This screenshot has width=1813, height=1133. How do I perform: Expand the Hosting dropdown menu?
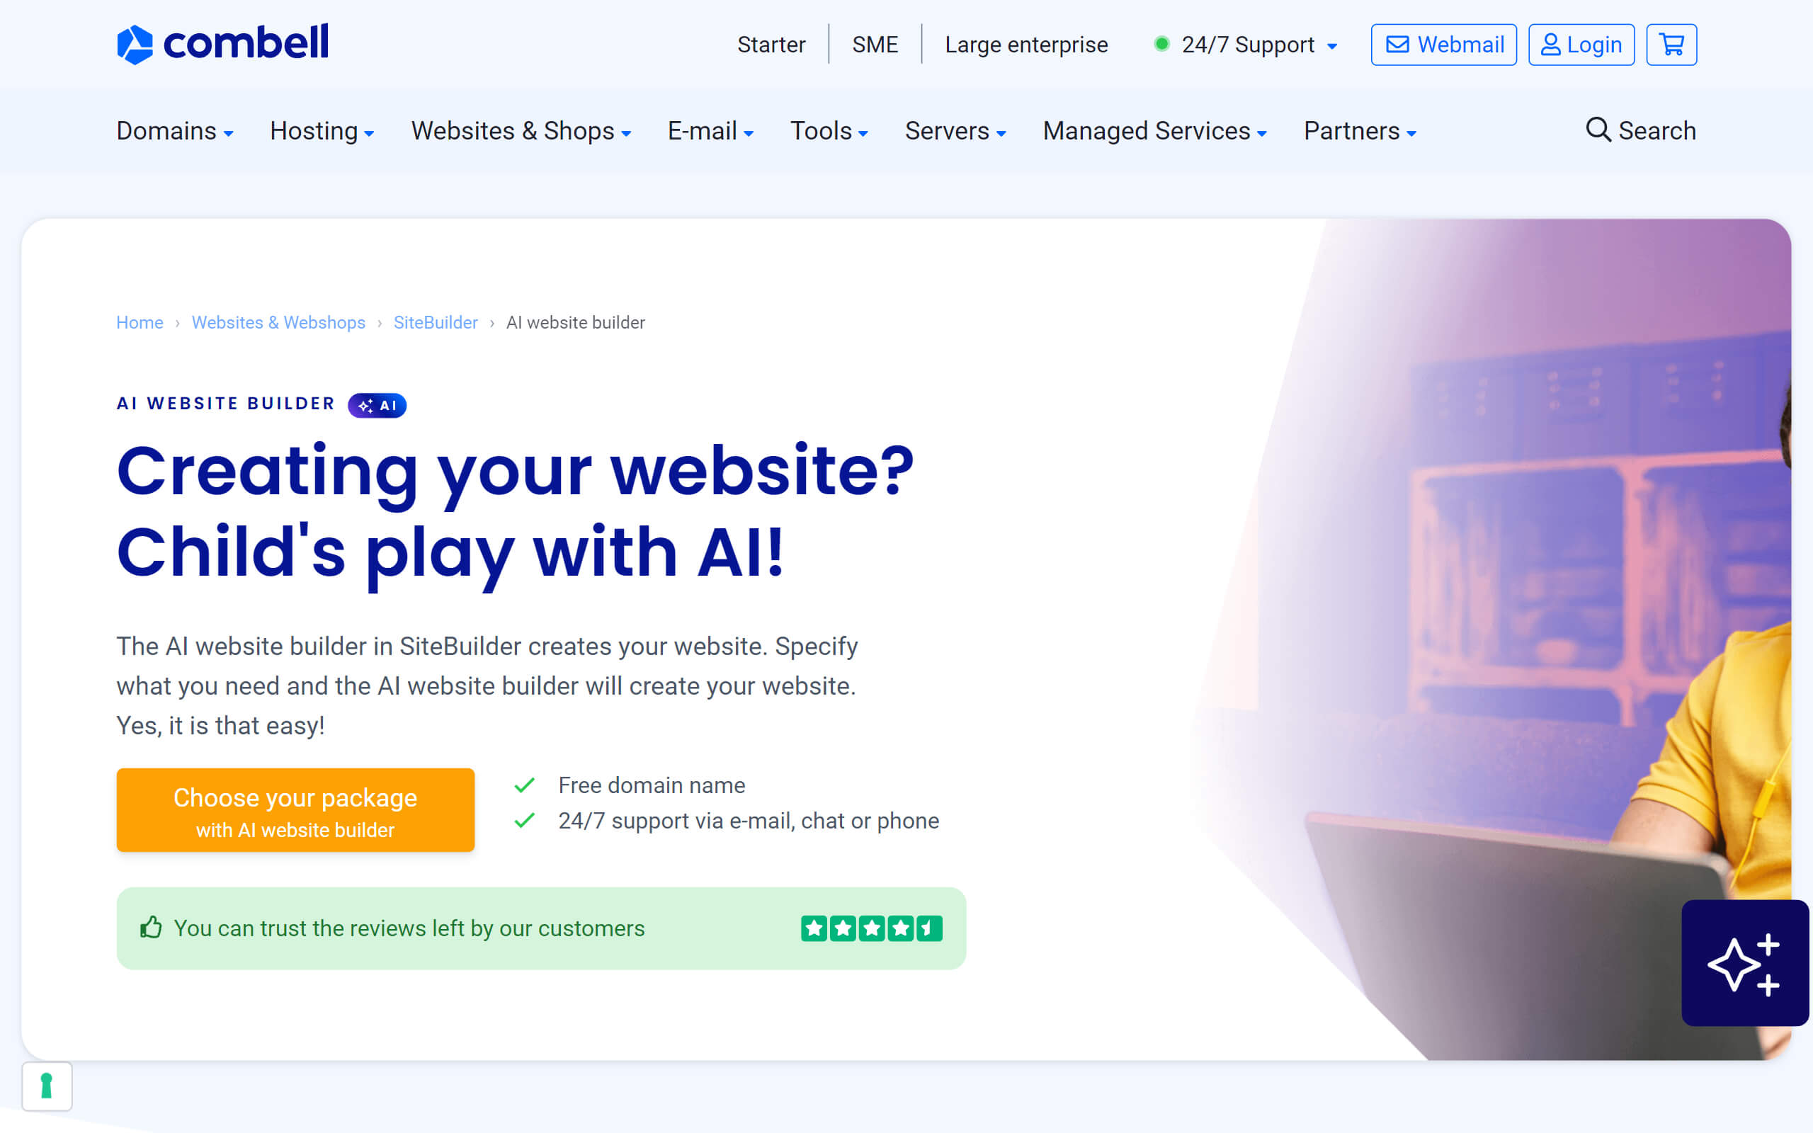pos(322,130)
